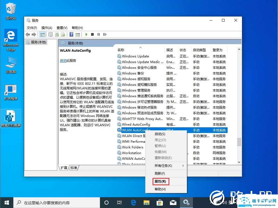
Task: Click the refresh toolbar icon
Action: (x=57, y=34)
